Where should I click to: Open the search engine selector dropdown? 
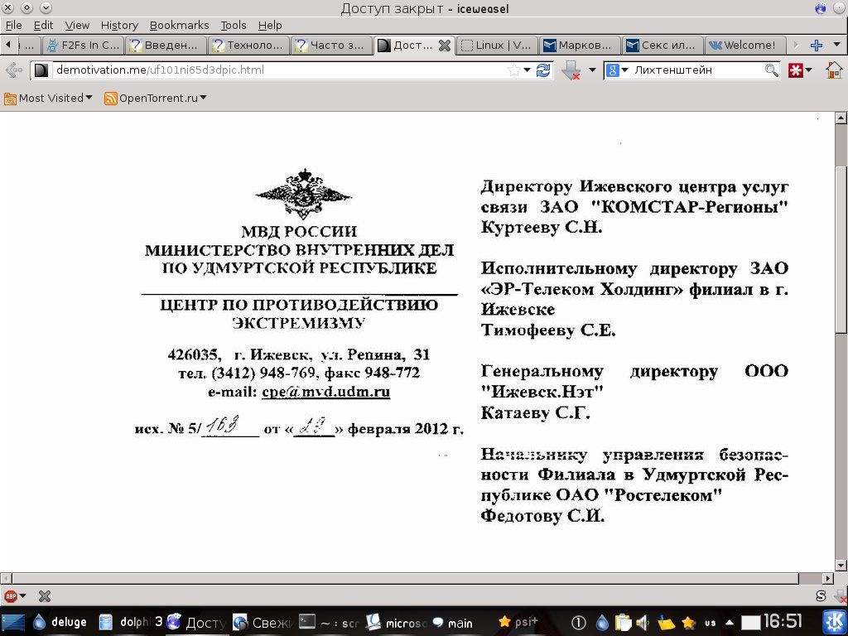(x=617, y=70)
